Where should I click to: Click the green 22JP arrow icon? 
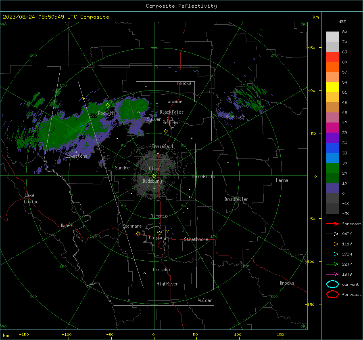[332, 264]
